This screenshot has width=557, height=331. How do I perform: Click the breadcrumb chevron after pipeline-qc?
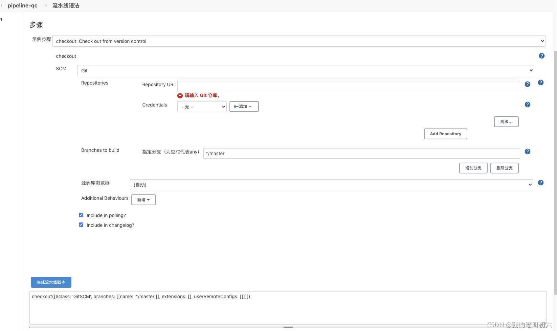[46, 5]
